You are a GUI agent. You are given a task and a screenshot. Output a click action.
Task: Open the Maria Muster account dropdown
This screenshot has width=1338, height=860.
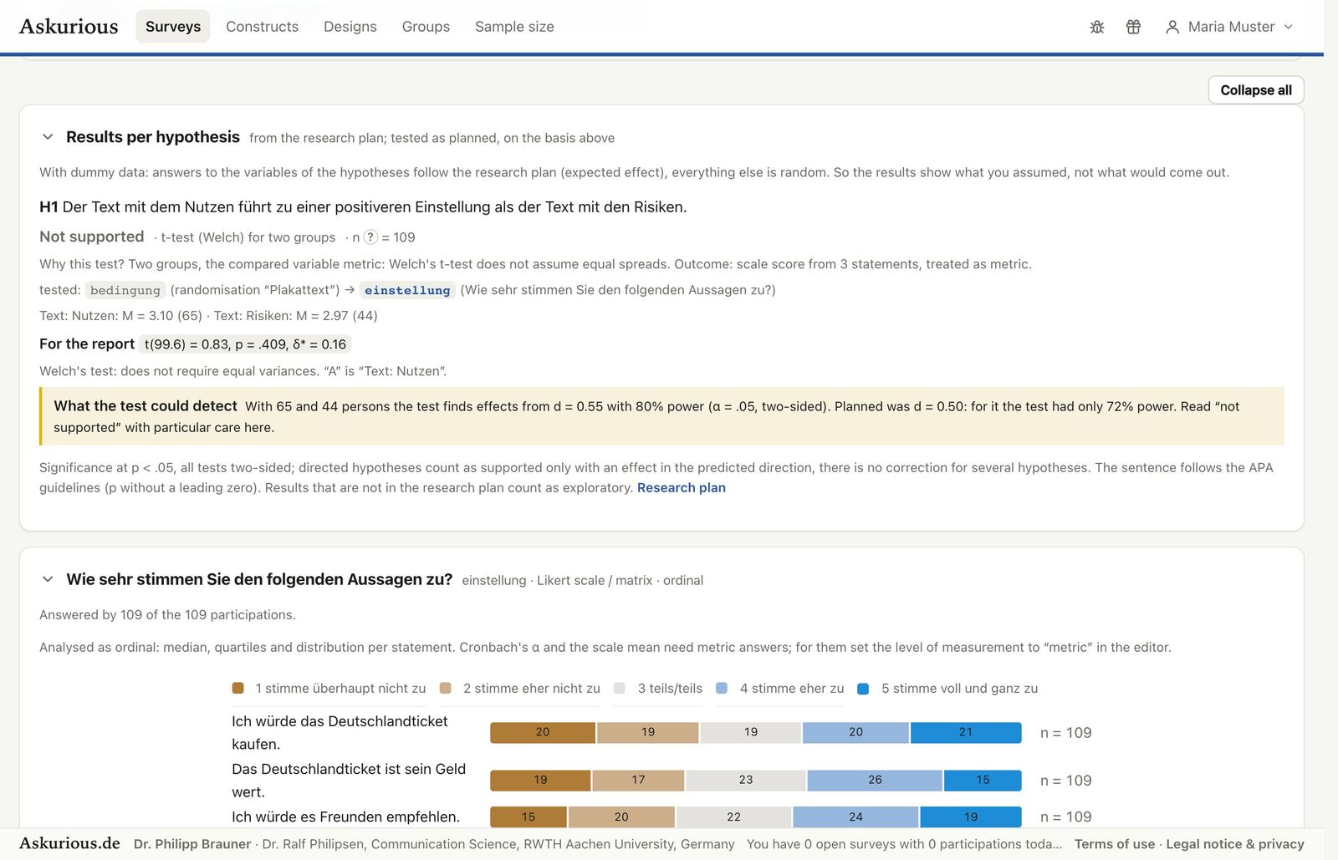pyautogui.click(x=1229, y=27)
